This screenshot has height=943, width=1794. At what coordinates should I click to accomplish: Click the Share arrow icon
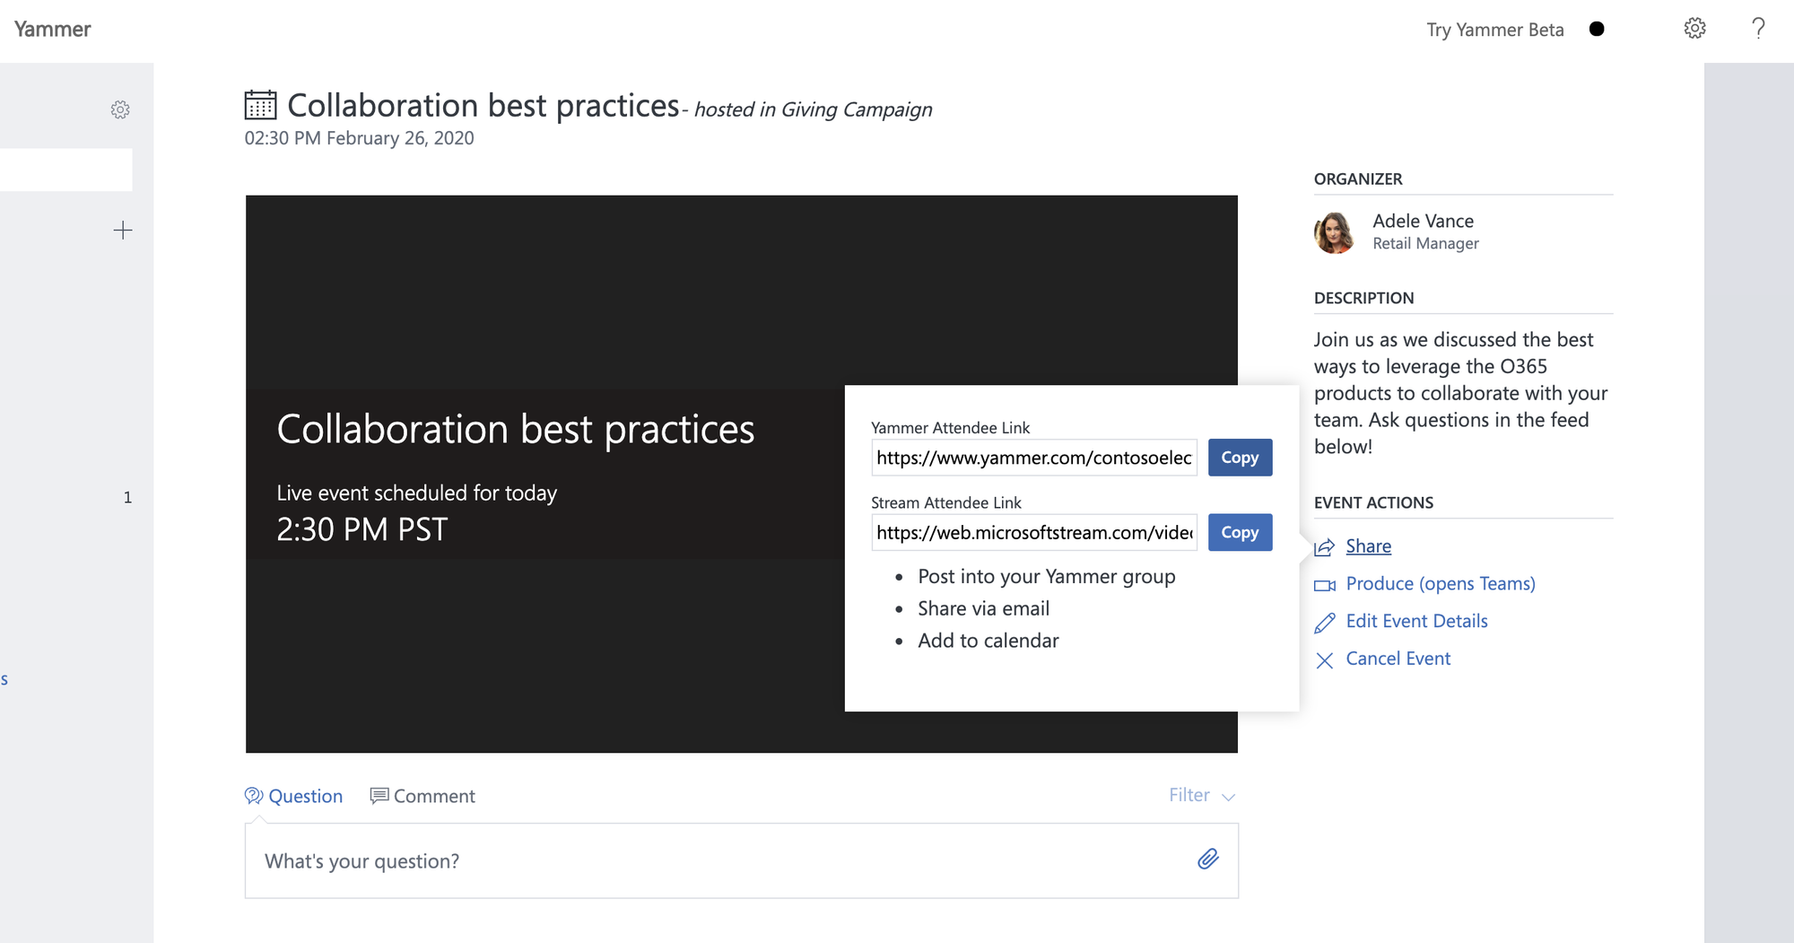1325,547
